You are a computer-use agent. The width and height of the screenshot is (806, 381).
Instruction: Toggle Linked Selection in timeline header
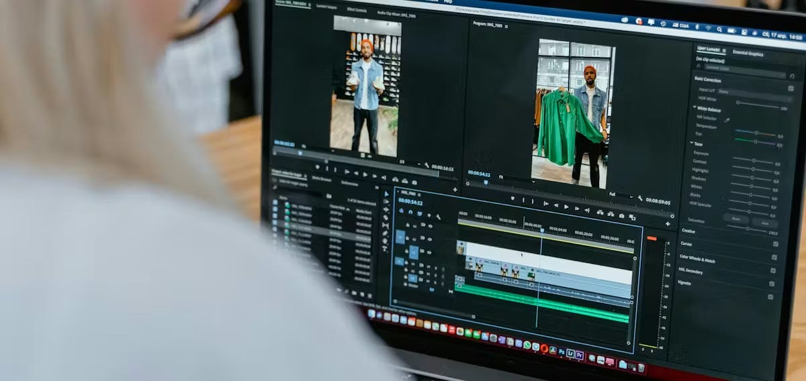click(419, 213)
